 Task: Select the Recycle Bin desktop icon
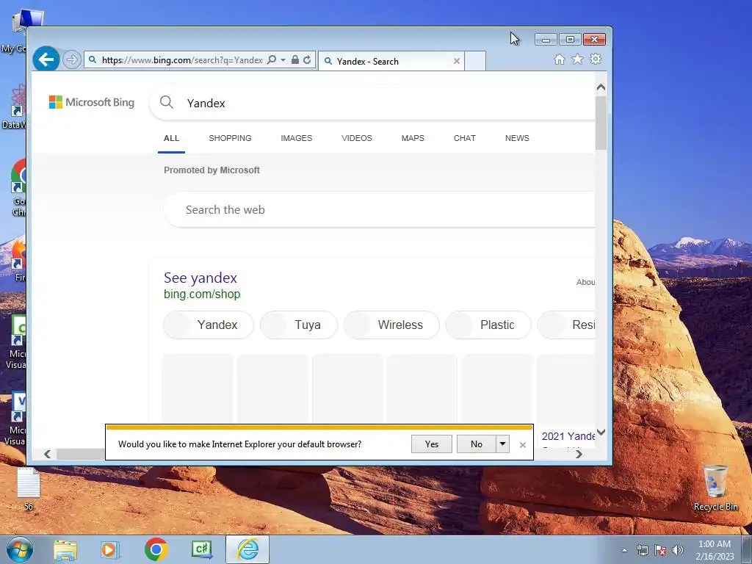tap(715, 488)
